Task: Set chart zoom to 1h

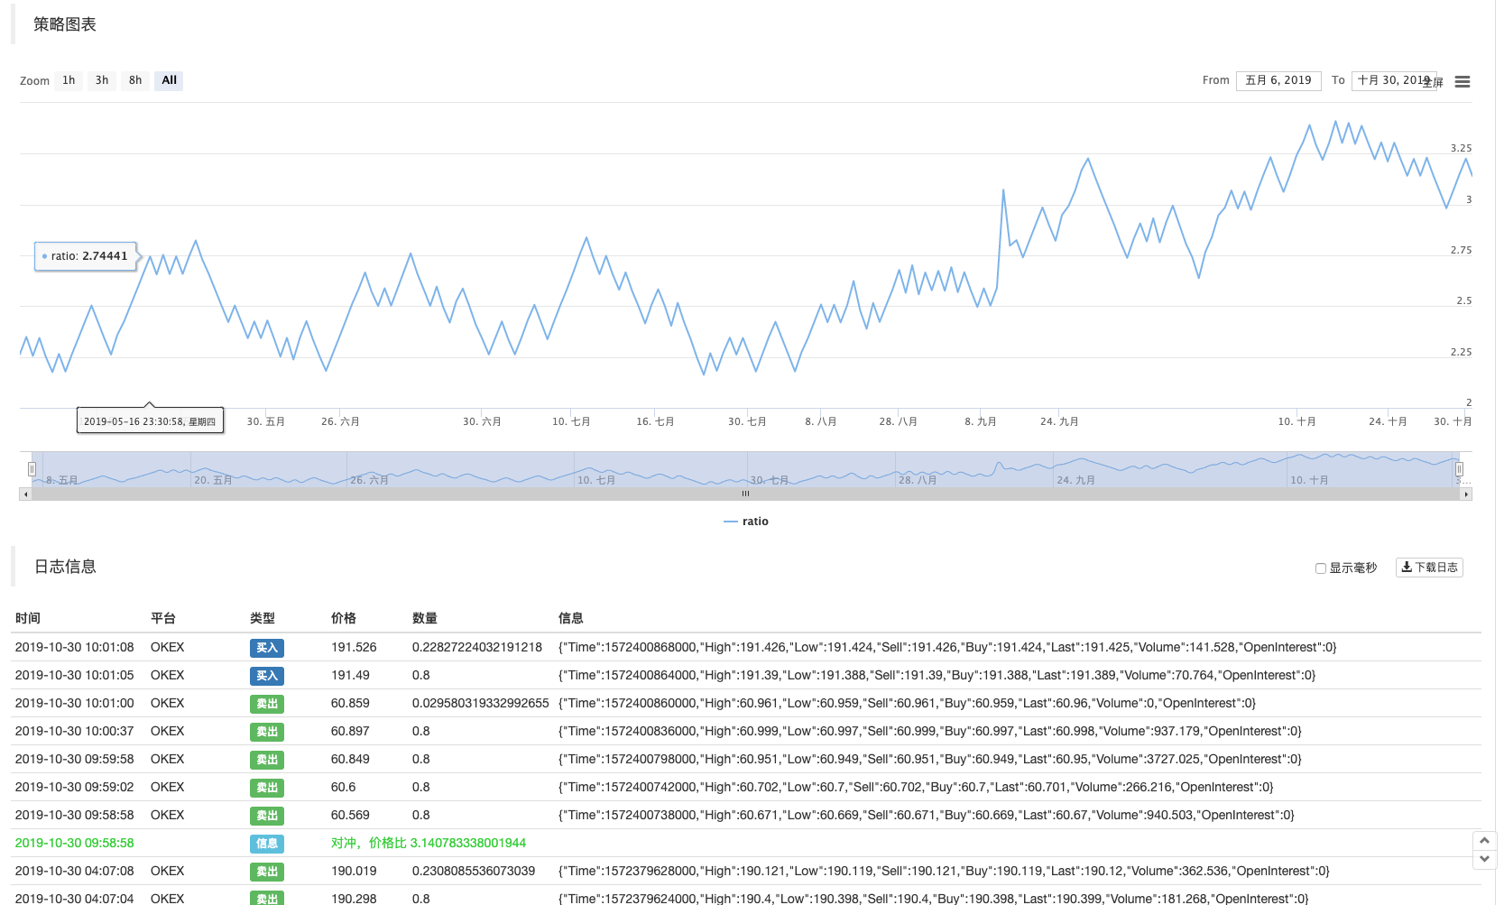Action: point(69,80)
